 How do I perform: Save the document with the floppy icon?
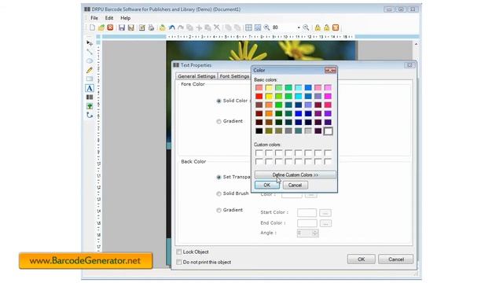tap(122, 28)
